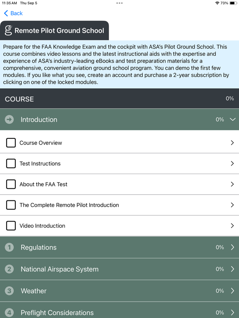
Task: Click the number 3 Weather badge
Action: coord(10,291)
